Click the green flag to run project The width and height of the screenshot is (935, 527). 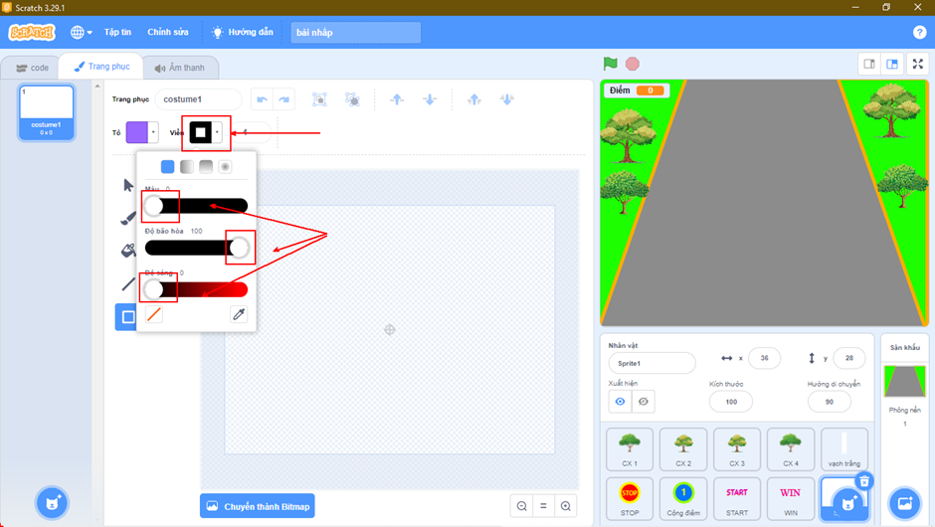point(610,64)
